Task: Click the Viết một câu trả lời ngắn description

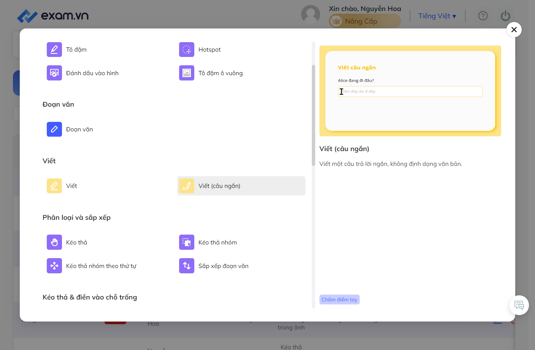Action: click(391, 164)
